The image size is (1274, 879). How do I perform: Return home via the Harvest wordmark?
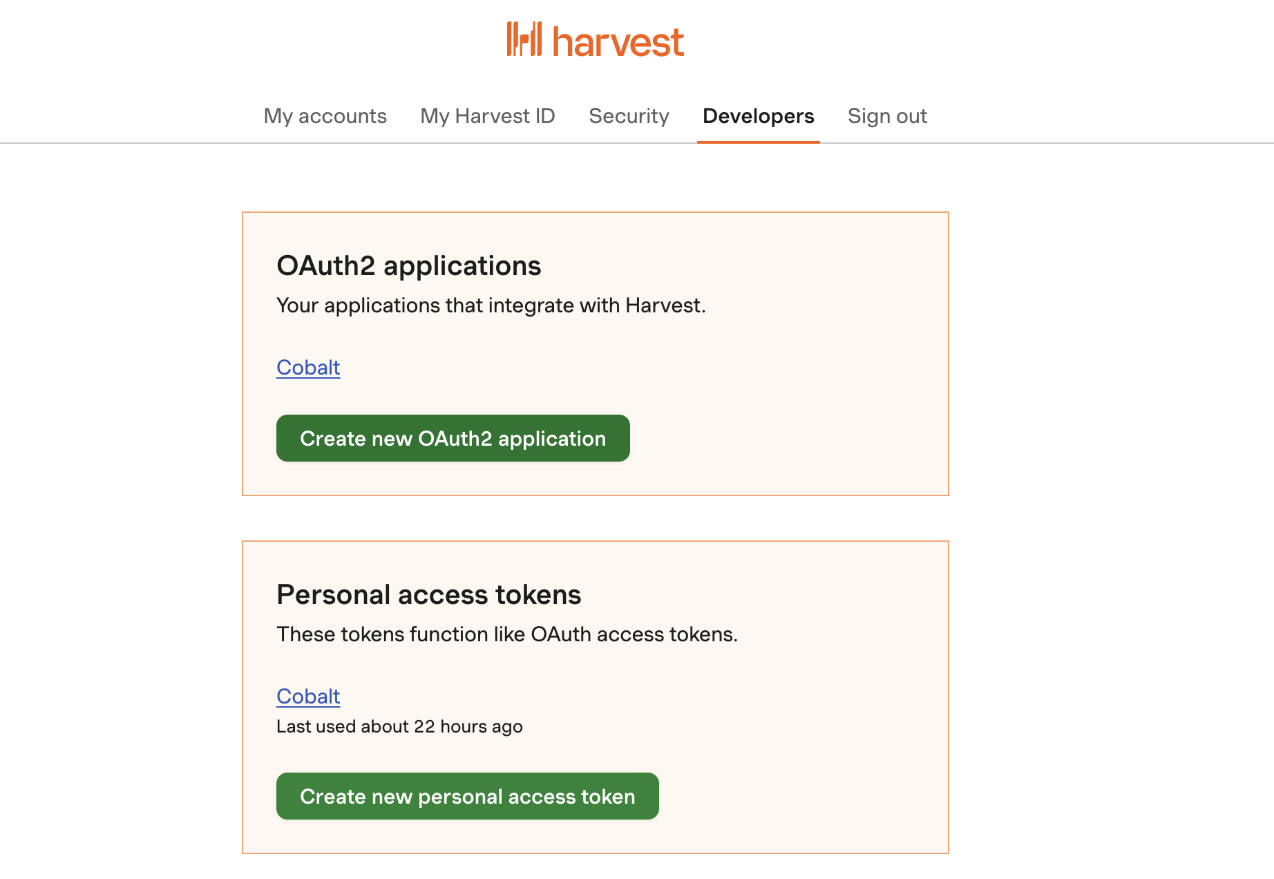616,40
